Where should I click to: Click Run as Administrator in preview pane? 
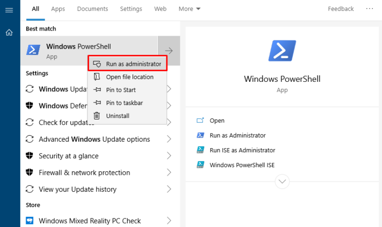tap(238, 135)
